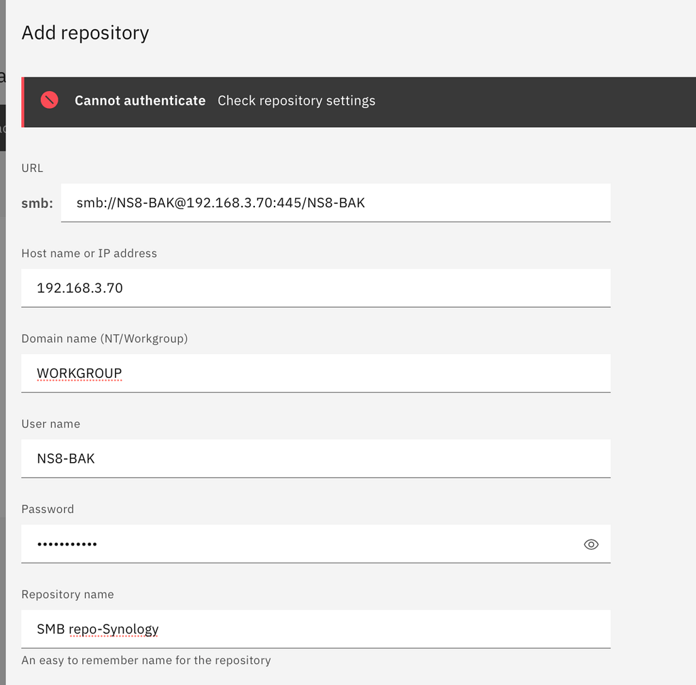This screenshot has height=685, width=696.
Task: Click the Password label
Action: pyautogui.click(x=47, y=508)
